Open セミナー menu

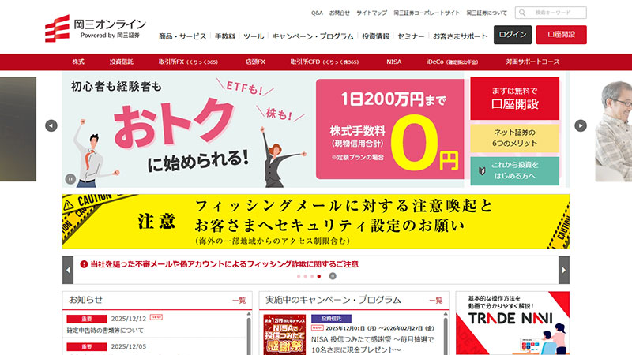tap(411, 36)
